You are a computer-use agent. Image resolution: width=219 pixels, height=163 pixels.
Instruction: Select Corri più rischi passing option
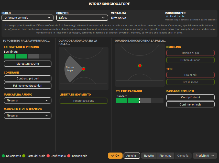pos(190,97)
